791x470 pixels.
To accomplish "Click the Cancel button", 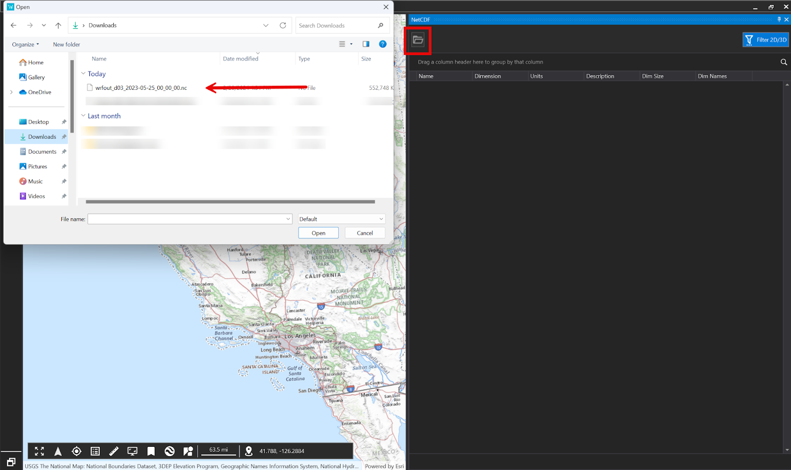I will click(x=365, y=233).
